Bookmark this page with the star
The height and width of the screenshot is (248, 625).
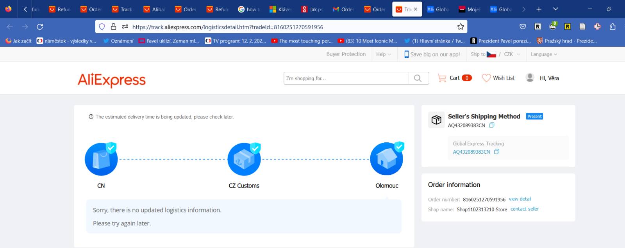461,27
